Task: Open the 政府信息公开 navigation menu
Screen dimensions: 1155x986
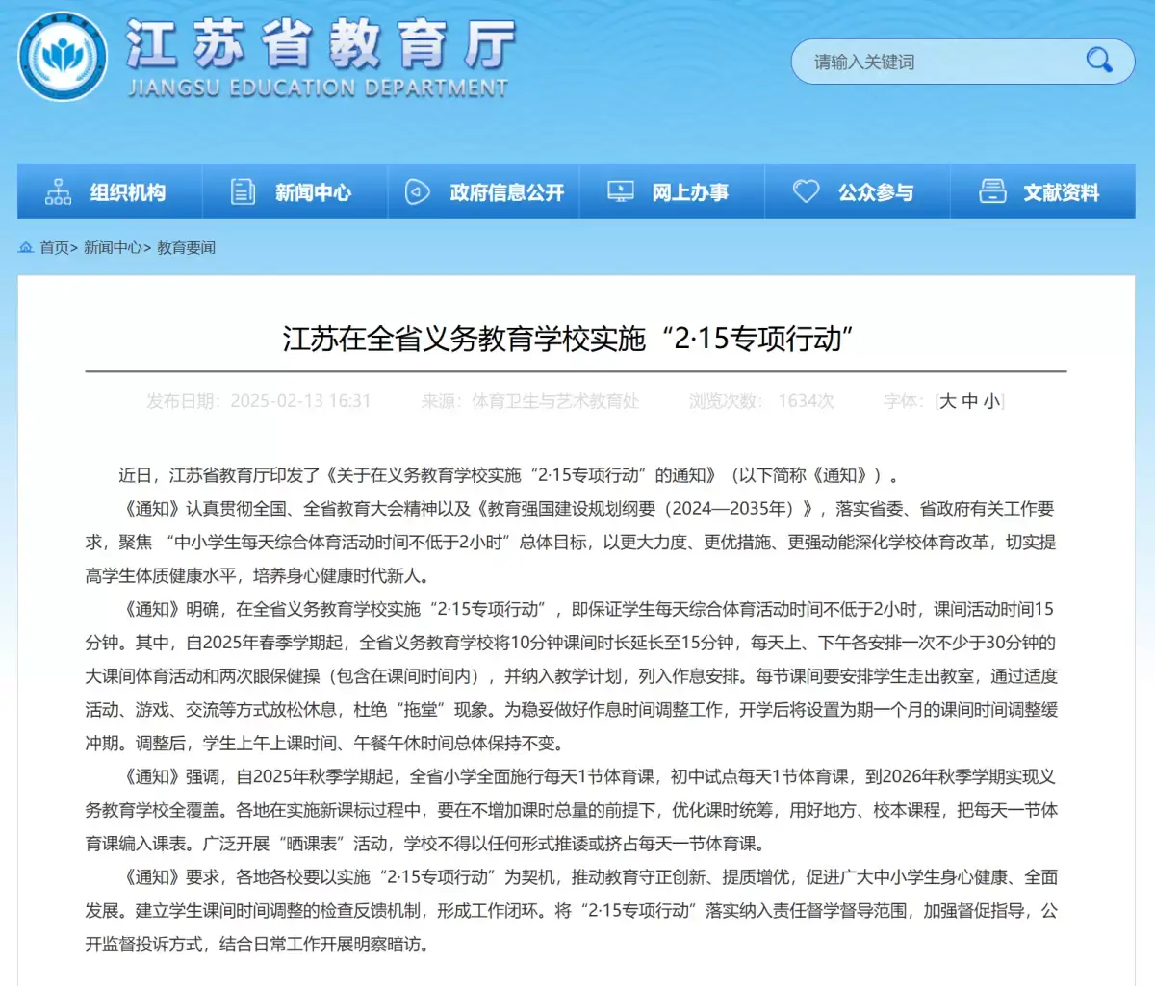Action: click(507, 192)
